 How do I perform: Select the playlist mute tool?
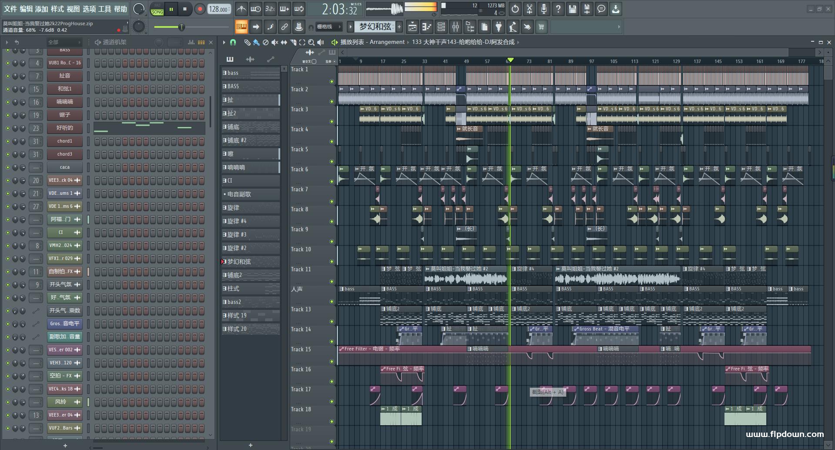coord(275,42)
